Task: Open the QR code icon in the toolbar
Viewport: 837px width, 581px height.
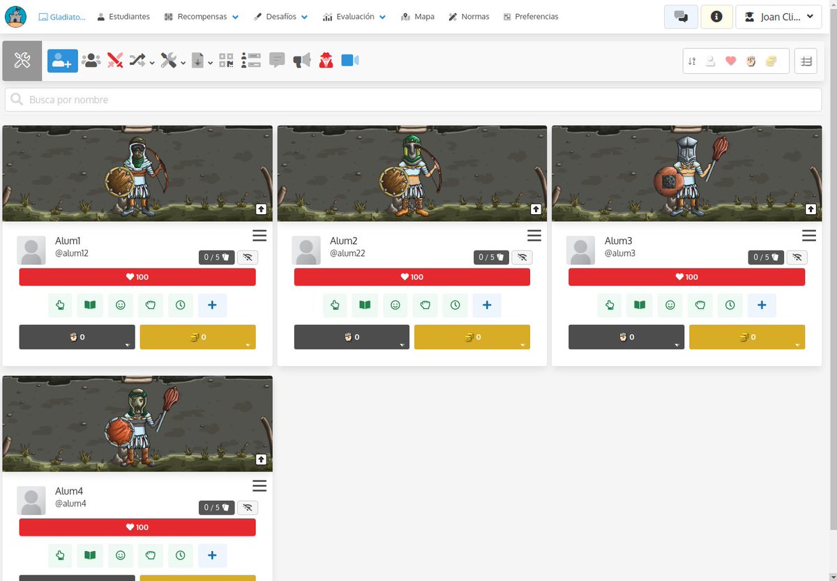Action: click(x=226, y=60)
